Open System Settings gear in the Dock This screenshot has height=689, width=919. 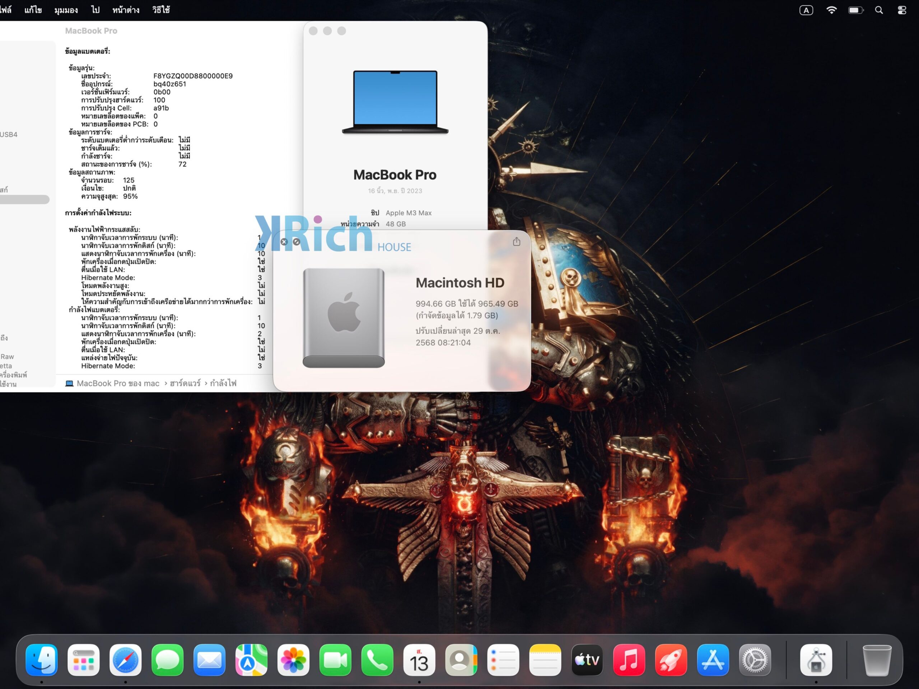point(755,660)
